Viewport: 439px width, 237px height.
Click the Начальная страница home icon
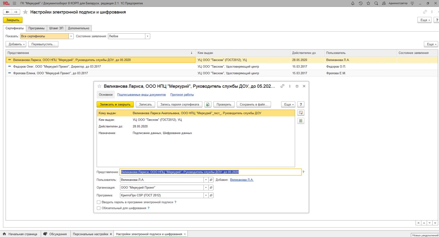click(4, 234)
